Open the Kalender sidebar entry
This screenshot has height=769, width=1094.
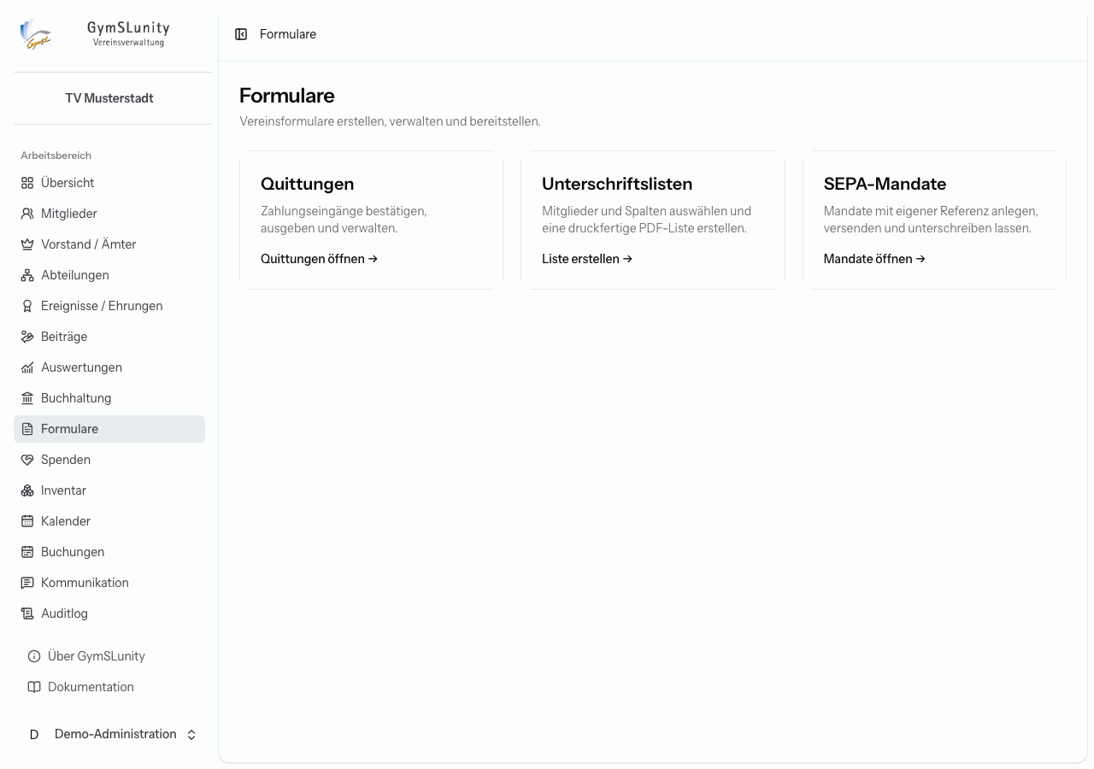coord(109,521)
